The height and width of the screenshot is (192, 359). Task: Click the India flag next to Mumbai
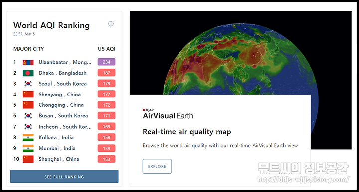coord(28,148)
